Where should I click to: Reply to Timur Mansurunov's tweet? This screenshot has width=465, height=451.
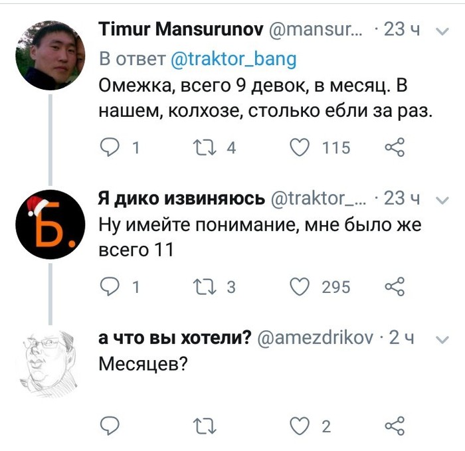(110, 147)
